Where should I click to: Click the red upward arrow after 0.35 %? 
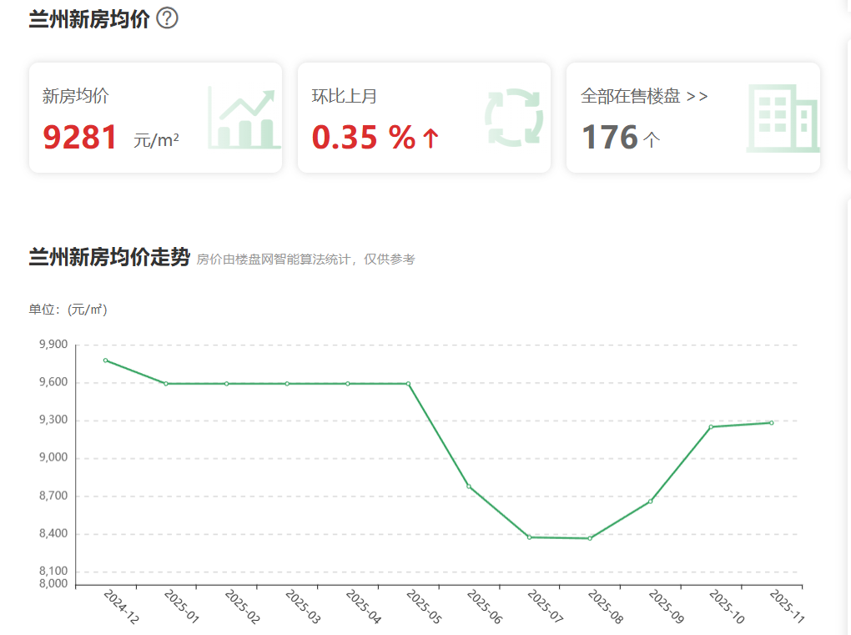coord(431,138)
